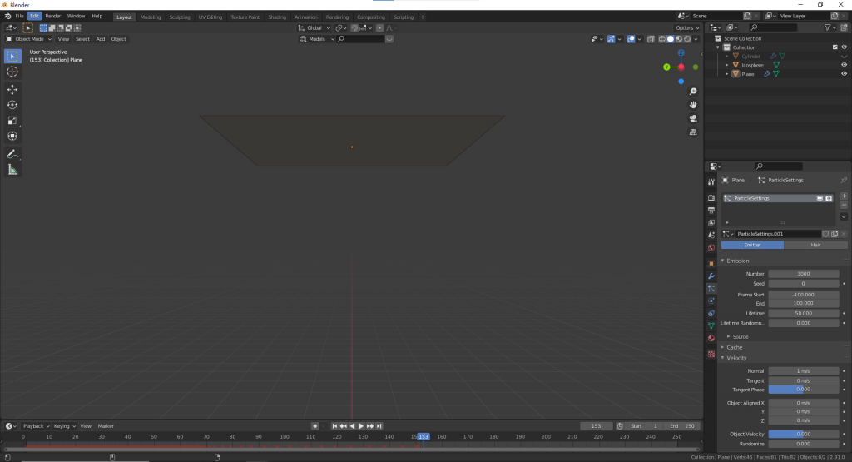Open the Material properties tab
This screenshot has width=852, height=462.
tap(711, 338)
